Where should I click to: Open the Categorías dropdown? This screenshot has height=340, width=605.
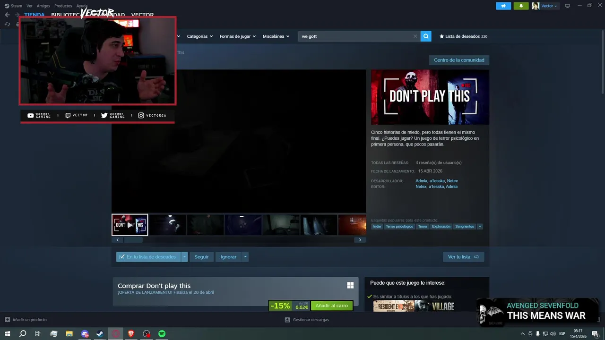199,36
